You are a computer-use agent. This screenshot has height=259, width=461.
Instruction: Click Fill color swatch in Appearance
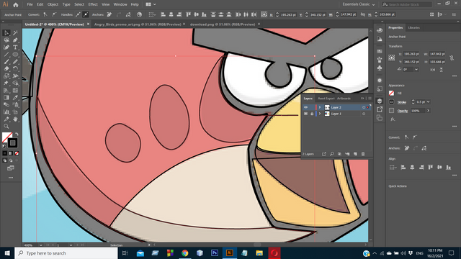click(x=391, y=93)
